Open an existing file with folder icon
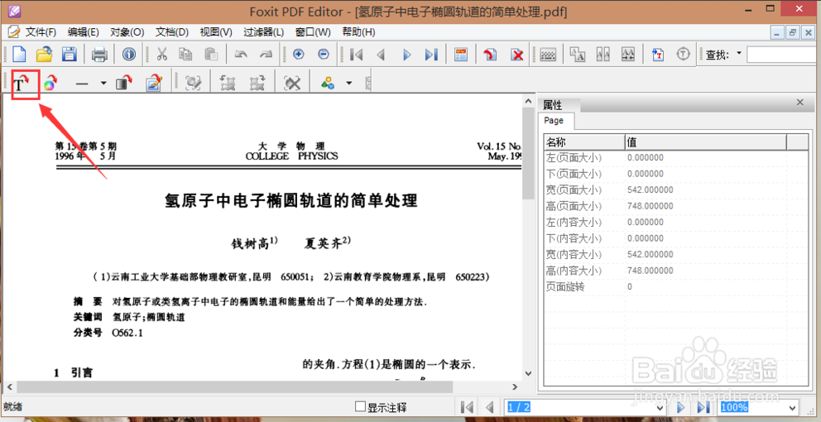The height and width of the screenshot is (422, 821). click(45, 55)
